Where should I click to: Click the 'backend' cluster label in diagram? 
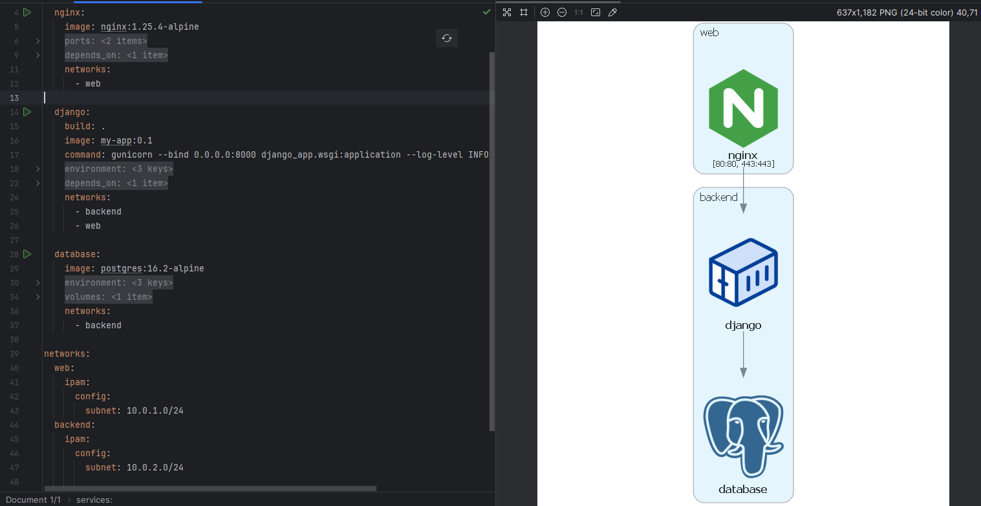coord(718,197)
